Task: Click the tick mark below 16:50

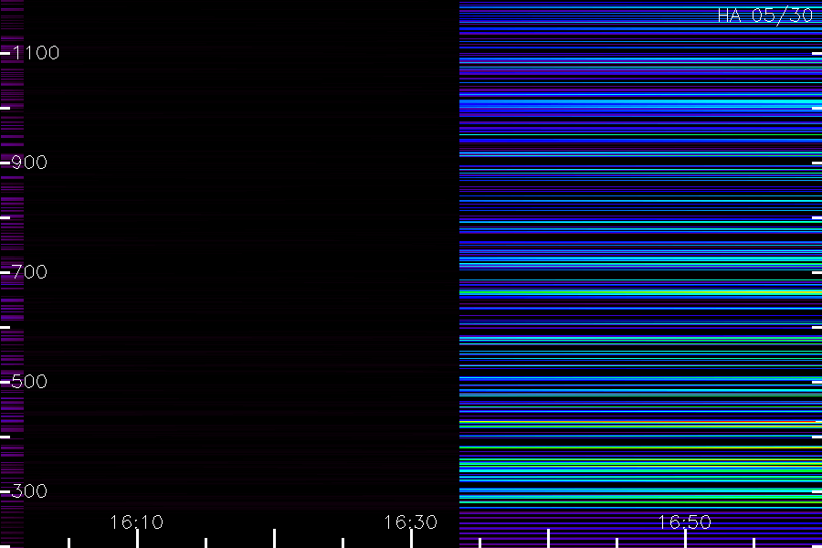Action: (685, 539)
